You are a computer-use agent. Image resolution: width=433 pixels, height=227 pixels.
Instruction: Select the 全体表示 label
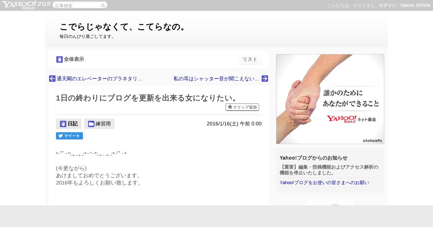[74, 59]
